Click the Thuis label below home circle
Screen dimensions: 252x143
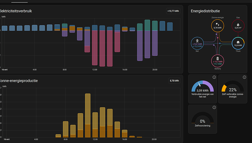[x=238, y=51]
